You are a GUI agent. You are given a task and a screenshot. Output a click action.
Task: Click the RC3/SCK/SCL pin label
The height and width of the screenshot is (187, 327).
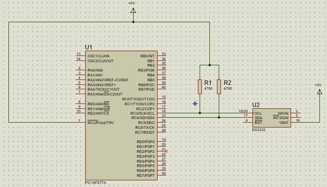(x=142, y=113)
